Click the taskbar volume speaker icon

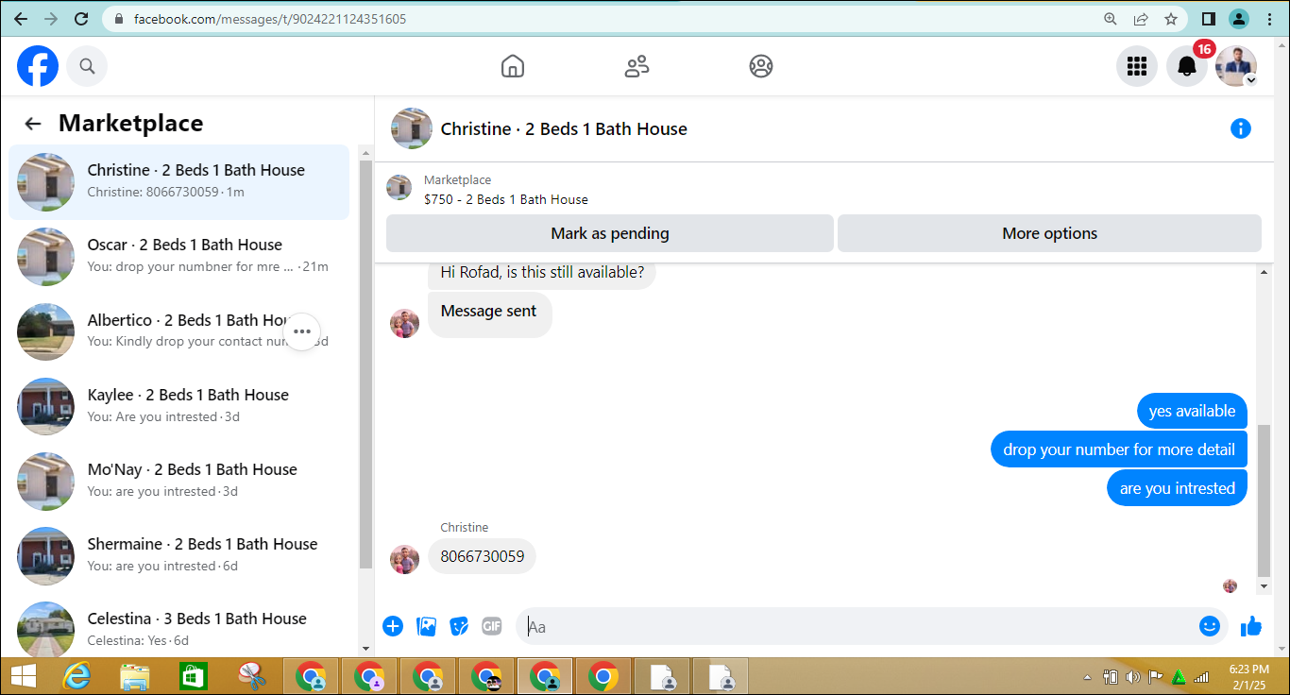point(1132,677)
